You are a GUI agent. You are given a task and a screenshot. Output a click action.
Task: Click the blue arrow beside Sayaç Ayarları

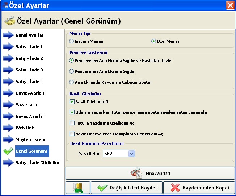click(8, 116)
